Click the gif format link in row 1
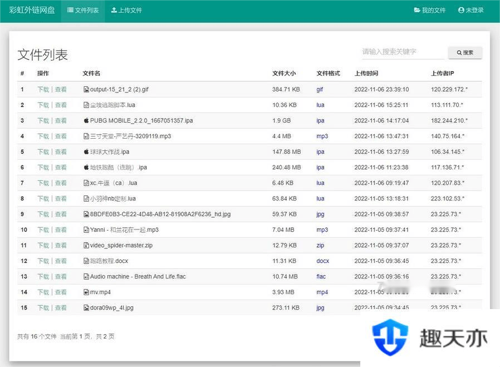The width and height of the screenshot is (500, 367). tap(320, 90)
